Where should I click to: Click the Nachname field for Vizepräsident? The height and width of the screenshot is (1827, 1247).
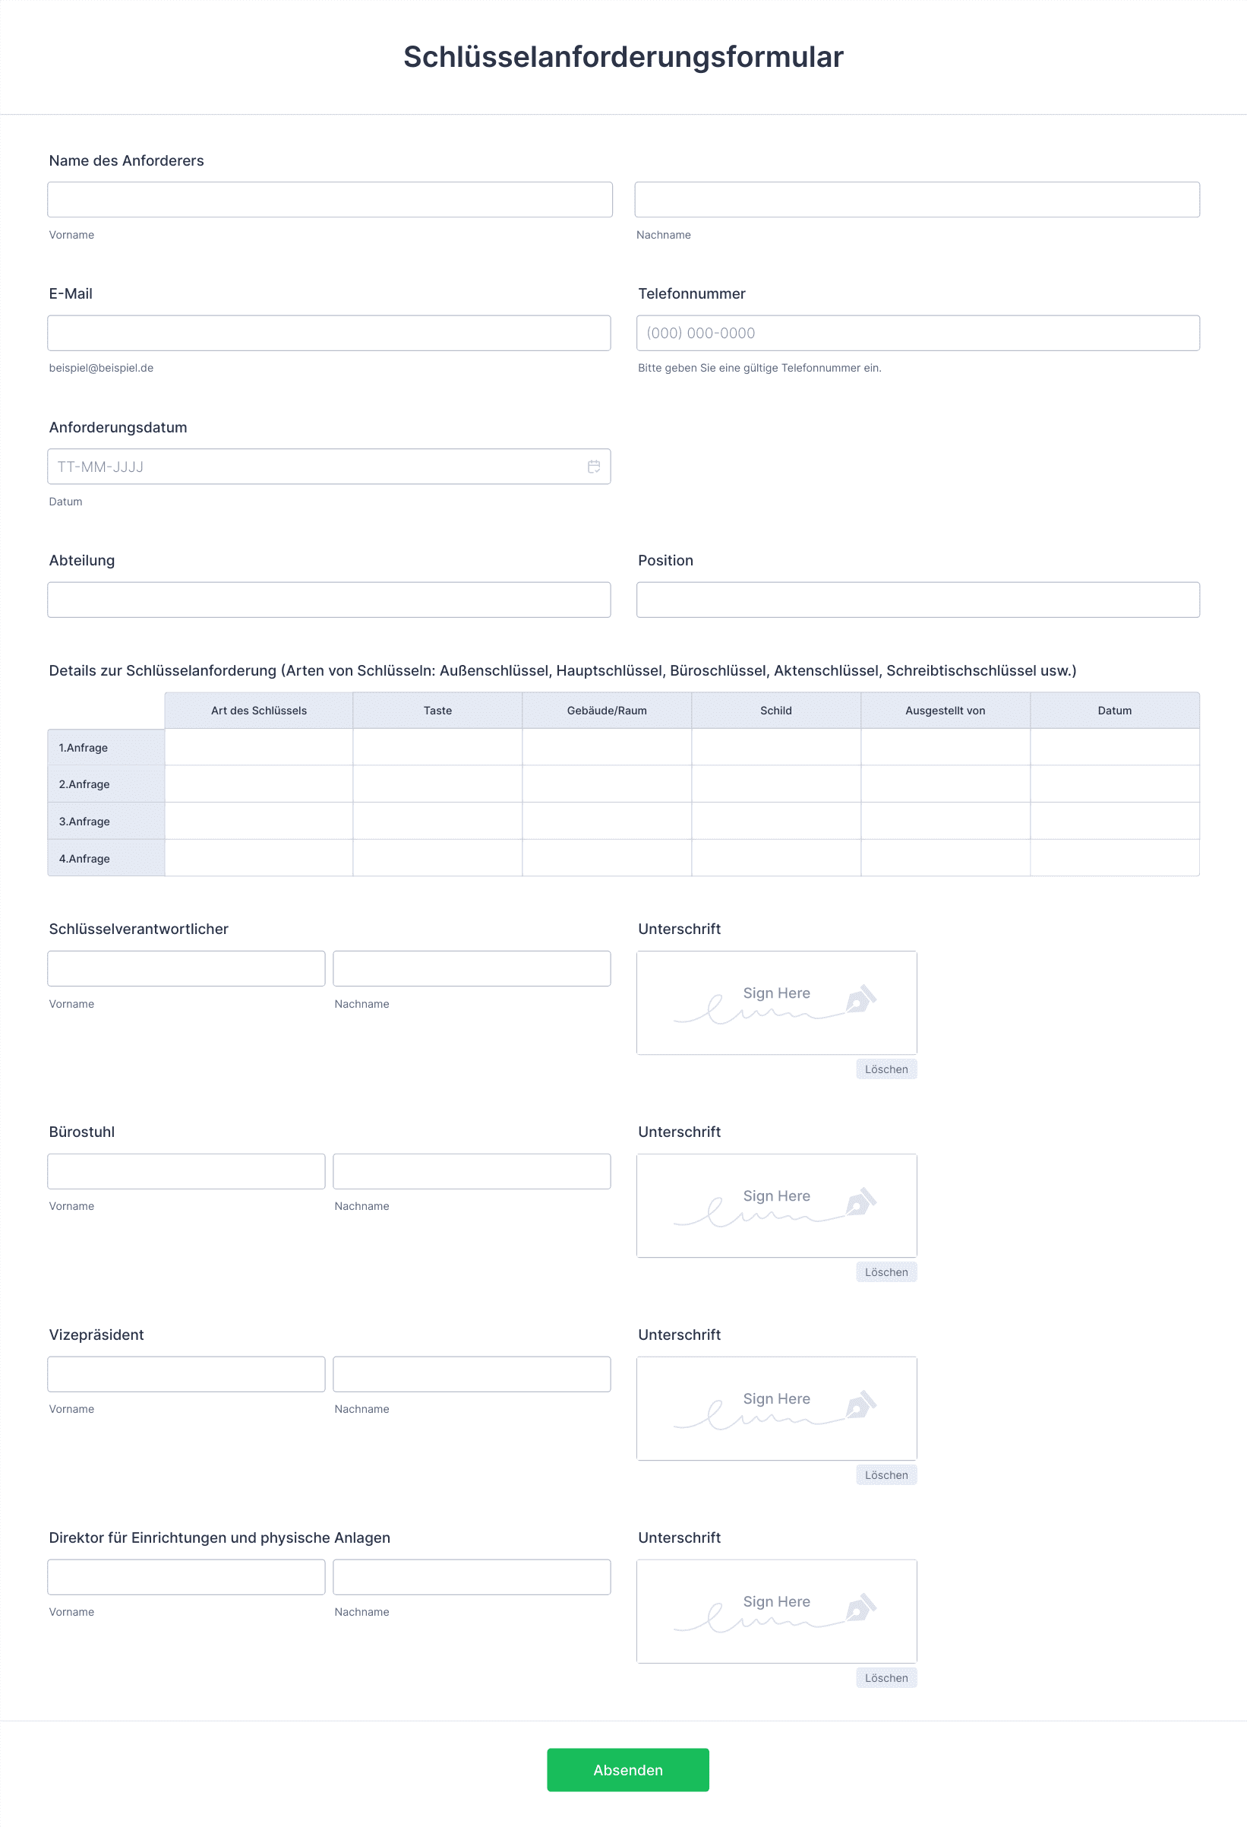[x=472, y=1374]
